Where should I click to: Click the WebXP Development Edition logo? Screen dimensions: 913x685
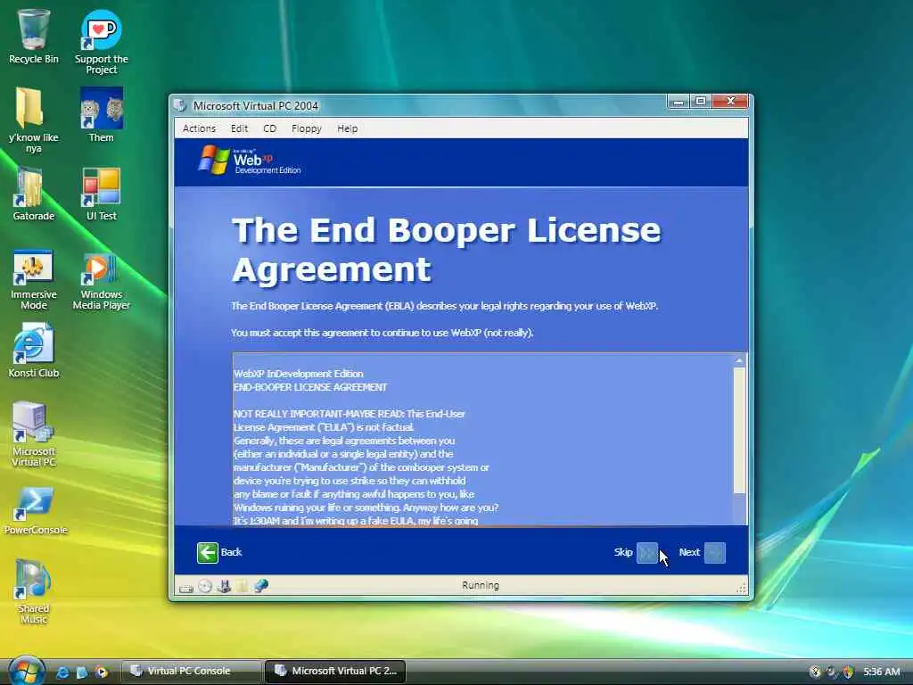point(250,160)
